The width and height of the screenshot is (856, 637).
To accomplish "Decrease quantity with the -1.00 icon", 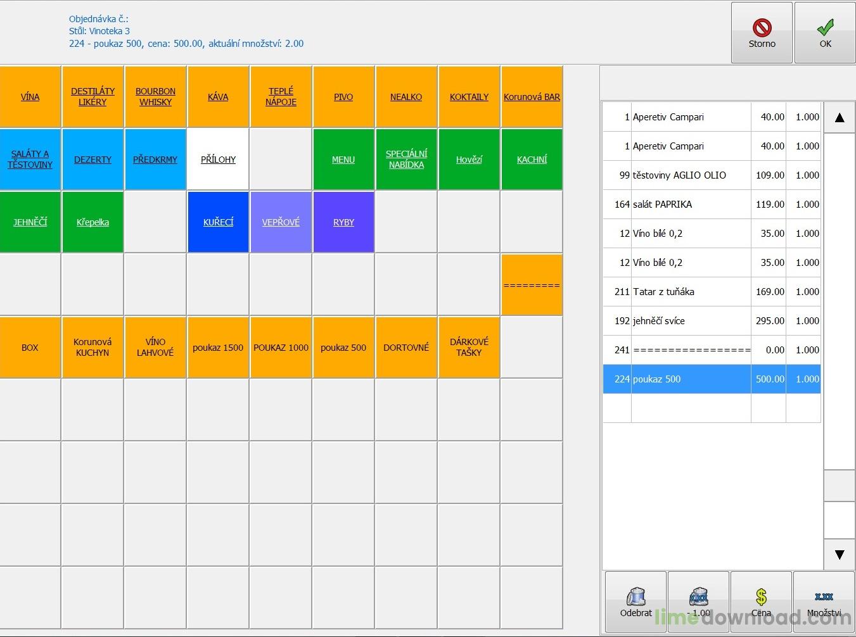I will click(698, 602).
